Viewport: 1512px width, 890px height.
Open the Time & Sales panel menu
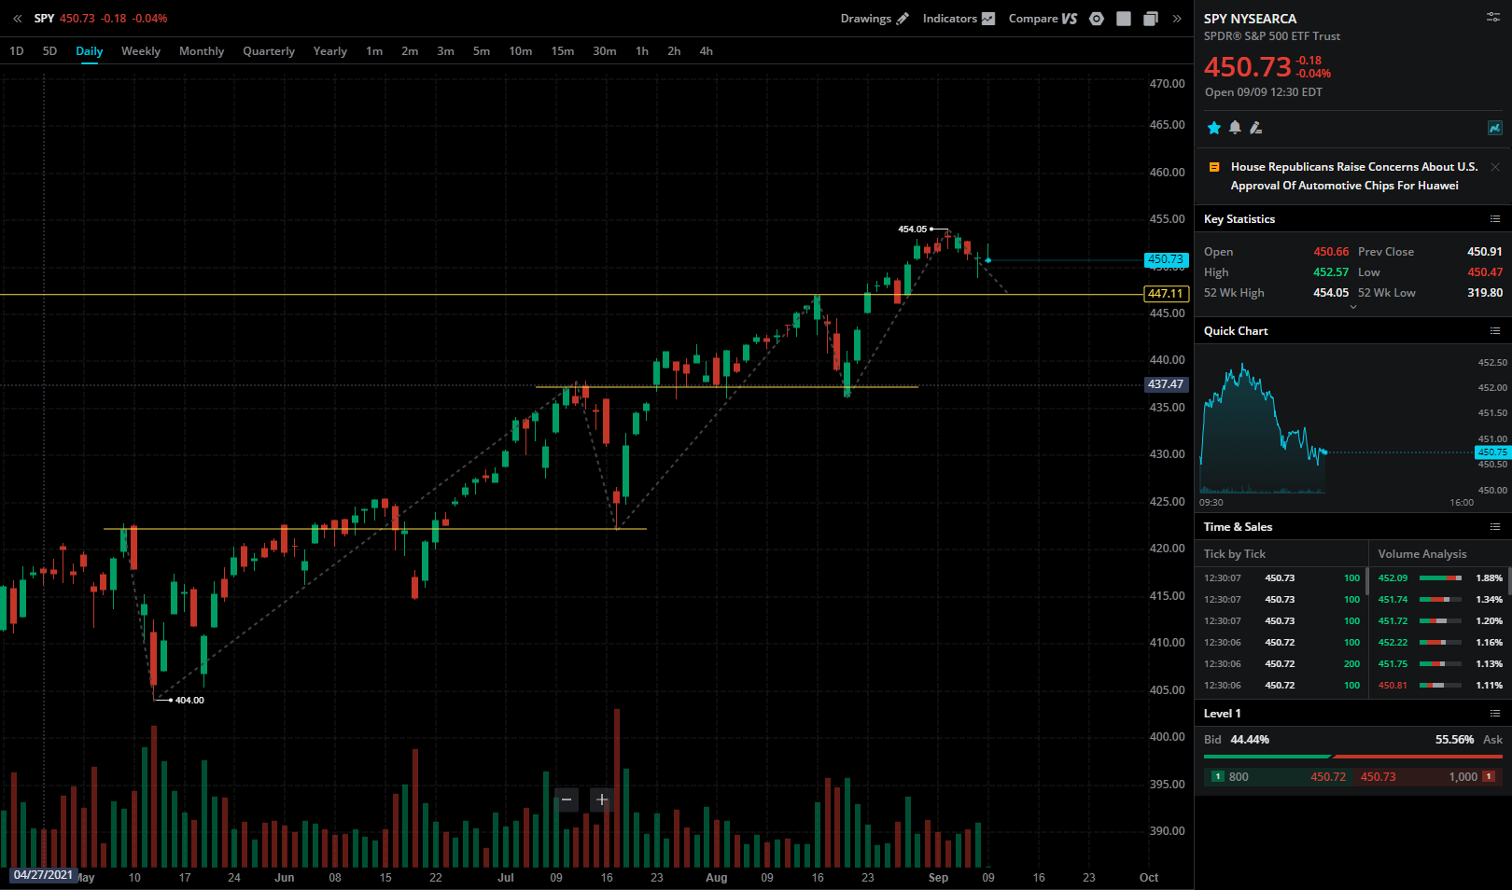coord(1495,527)
